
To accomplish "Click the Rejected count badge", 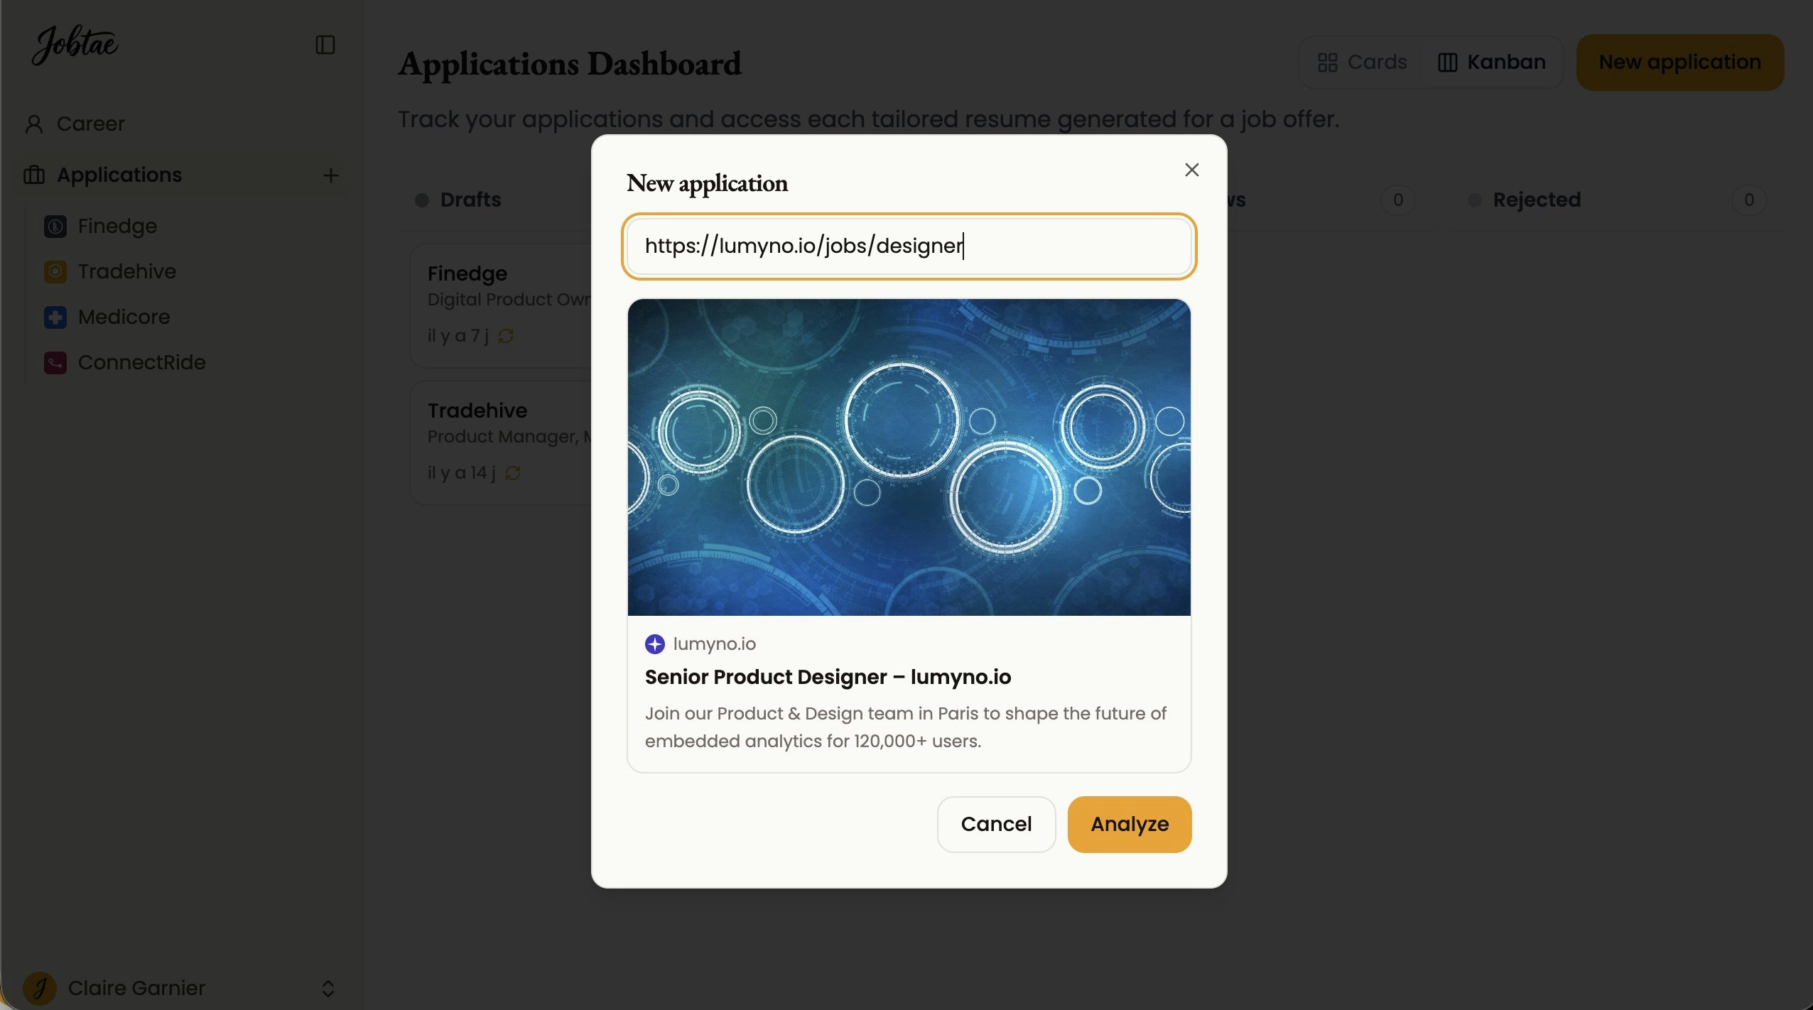I will [1749, 200].
